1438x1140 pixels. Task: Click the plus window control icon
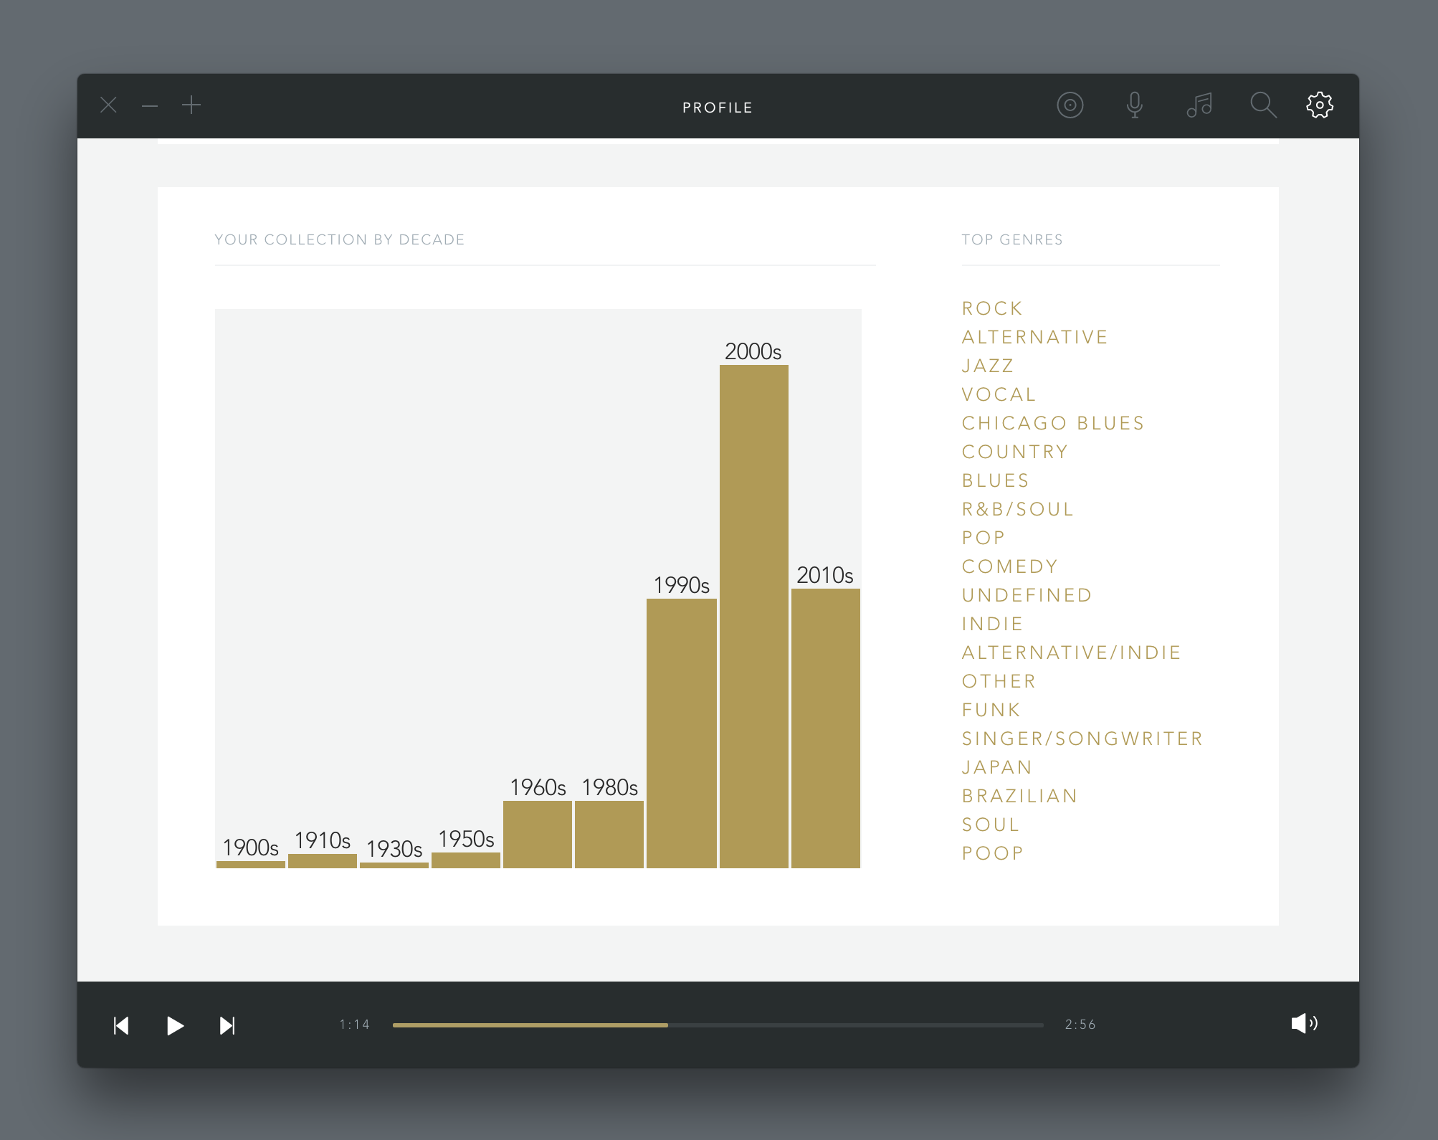[191, 106]
